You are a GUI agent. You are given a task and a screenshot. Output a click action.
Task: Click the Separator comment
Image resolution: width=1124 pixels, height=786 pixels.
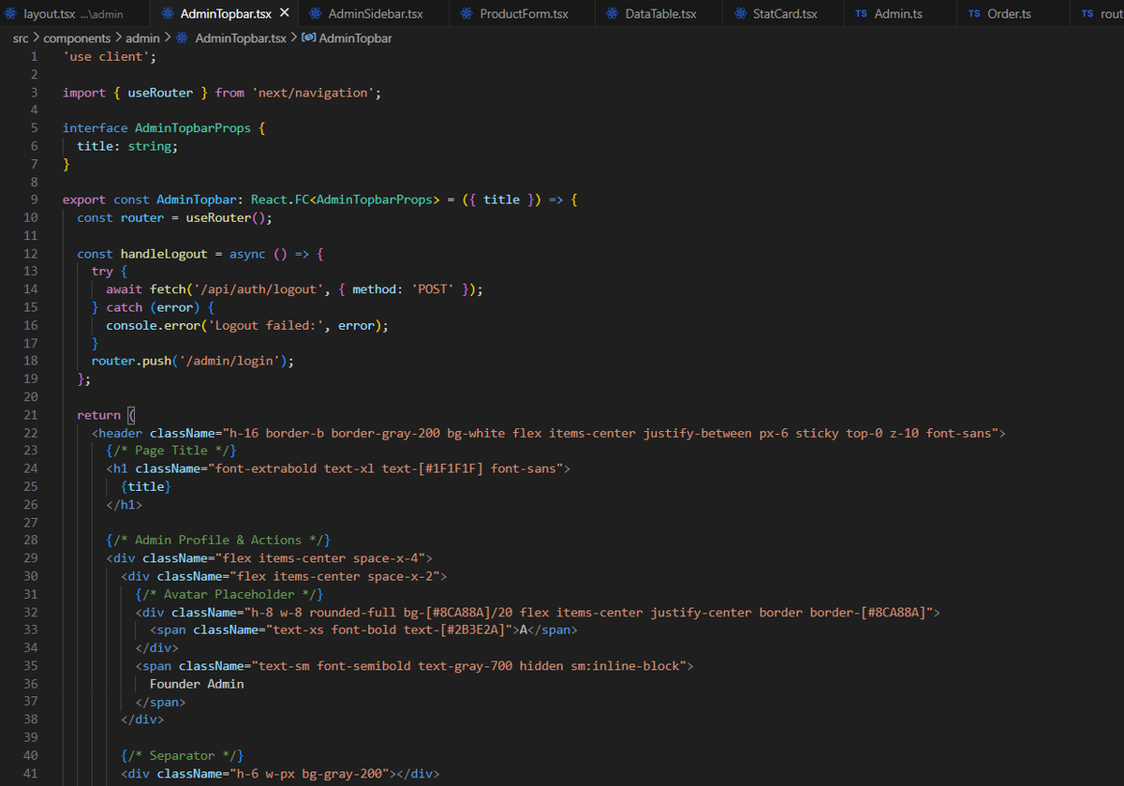tap(182, 756)
